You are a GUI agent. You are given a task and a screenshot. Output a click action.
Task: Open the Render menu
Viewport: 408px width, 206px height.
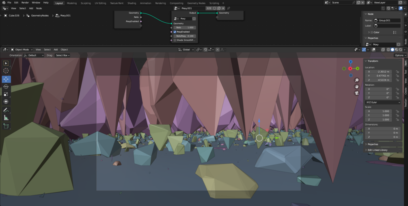[x=25, y=2]
